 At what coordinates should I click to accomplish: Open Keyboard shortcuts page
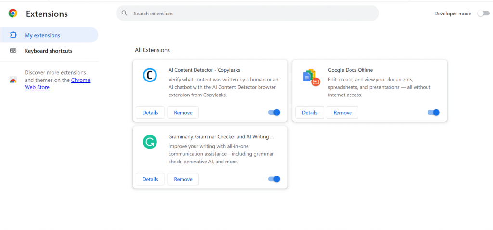50,51
